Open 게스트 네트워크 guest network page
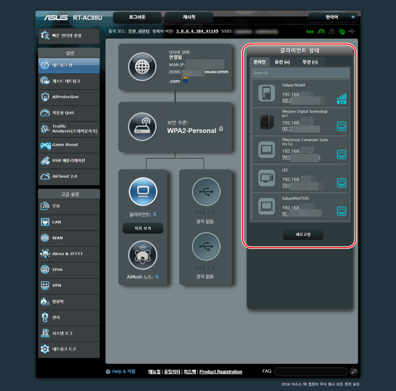This screenshot has width=396, height=391. (x=69, y=81)
